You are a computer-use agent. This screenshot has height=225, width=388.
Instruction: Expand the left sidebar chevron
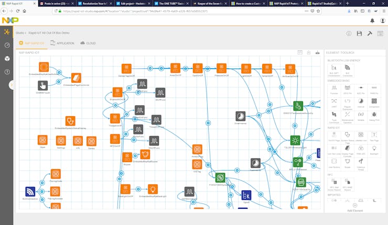[x=12, y=85]
